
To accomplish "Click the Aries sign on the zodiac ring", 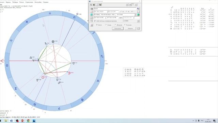I will (x=11, y=41).
